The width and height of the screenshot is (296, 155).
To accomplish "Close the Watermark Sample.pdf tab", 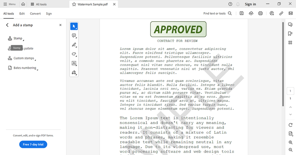I will pyautogui.click(x=114, y=4).
